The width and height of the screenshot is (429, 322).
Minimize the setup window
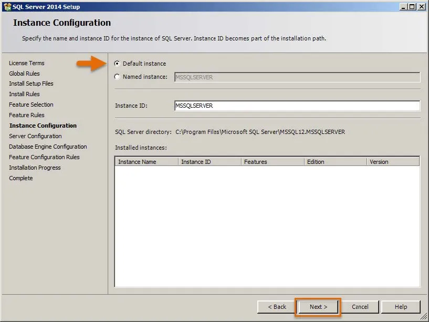tap(403, 7)
